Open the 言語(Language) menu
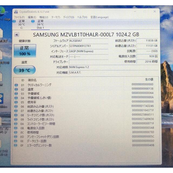The height and width of the screenshot is (173, 173). click(x=99, y=17)
